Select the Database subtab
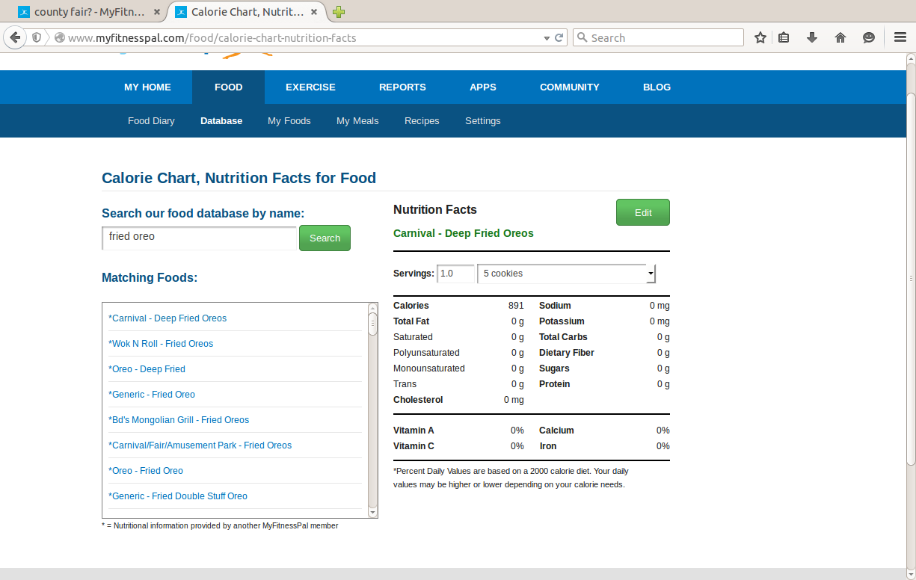This screenshot has height=580, width=916. point(221,120)
